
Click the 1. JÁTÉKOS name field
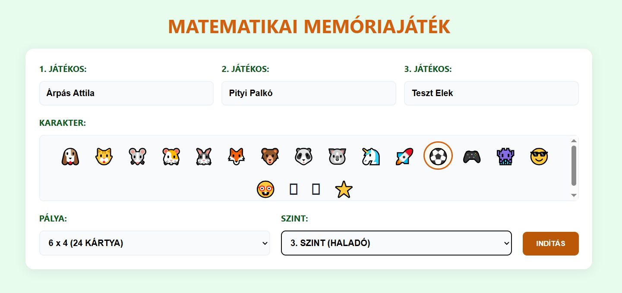[126, 93]
